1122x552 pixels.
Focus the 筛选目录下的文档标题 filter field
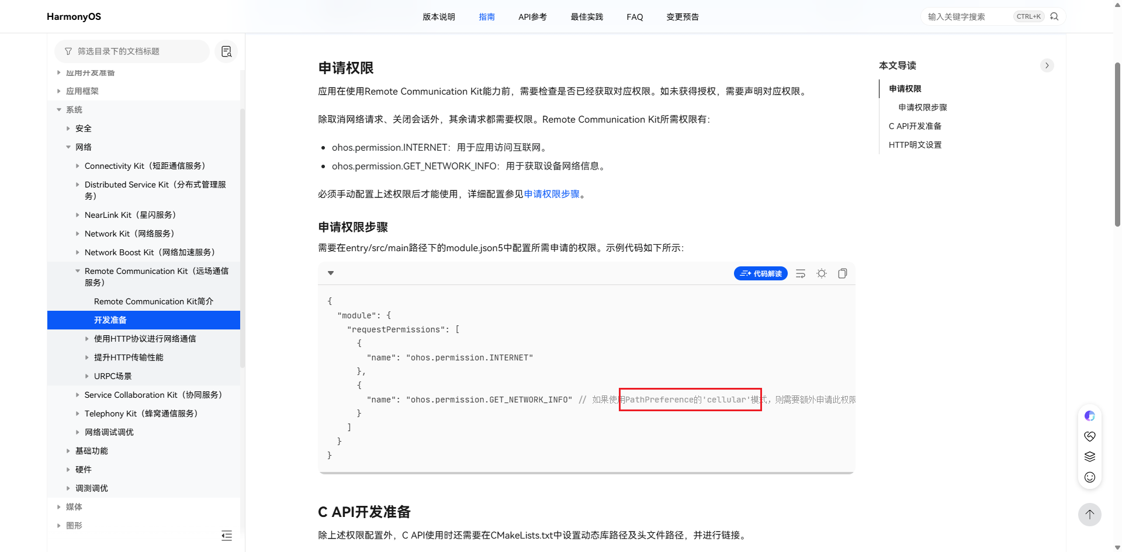[x=132, y=51]
